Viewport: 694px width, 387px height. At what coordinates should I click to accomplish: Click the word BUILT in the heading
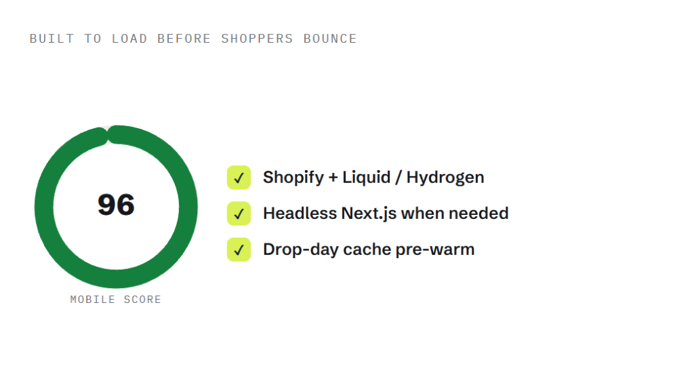pyautogui.click(x=52, y=39)
